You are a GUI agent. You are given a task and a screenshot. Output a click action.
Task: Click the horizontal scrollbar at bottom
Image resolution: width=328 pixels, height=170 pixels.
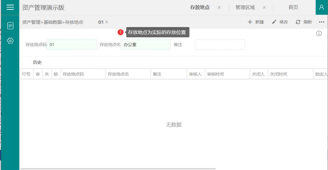tap(118, 169)
